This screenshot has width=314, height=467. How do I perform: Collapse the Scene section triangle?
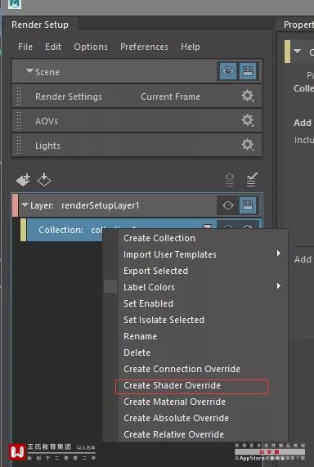pyautogui.click(x=29, y=71)
